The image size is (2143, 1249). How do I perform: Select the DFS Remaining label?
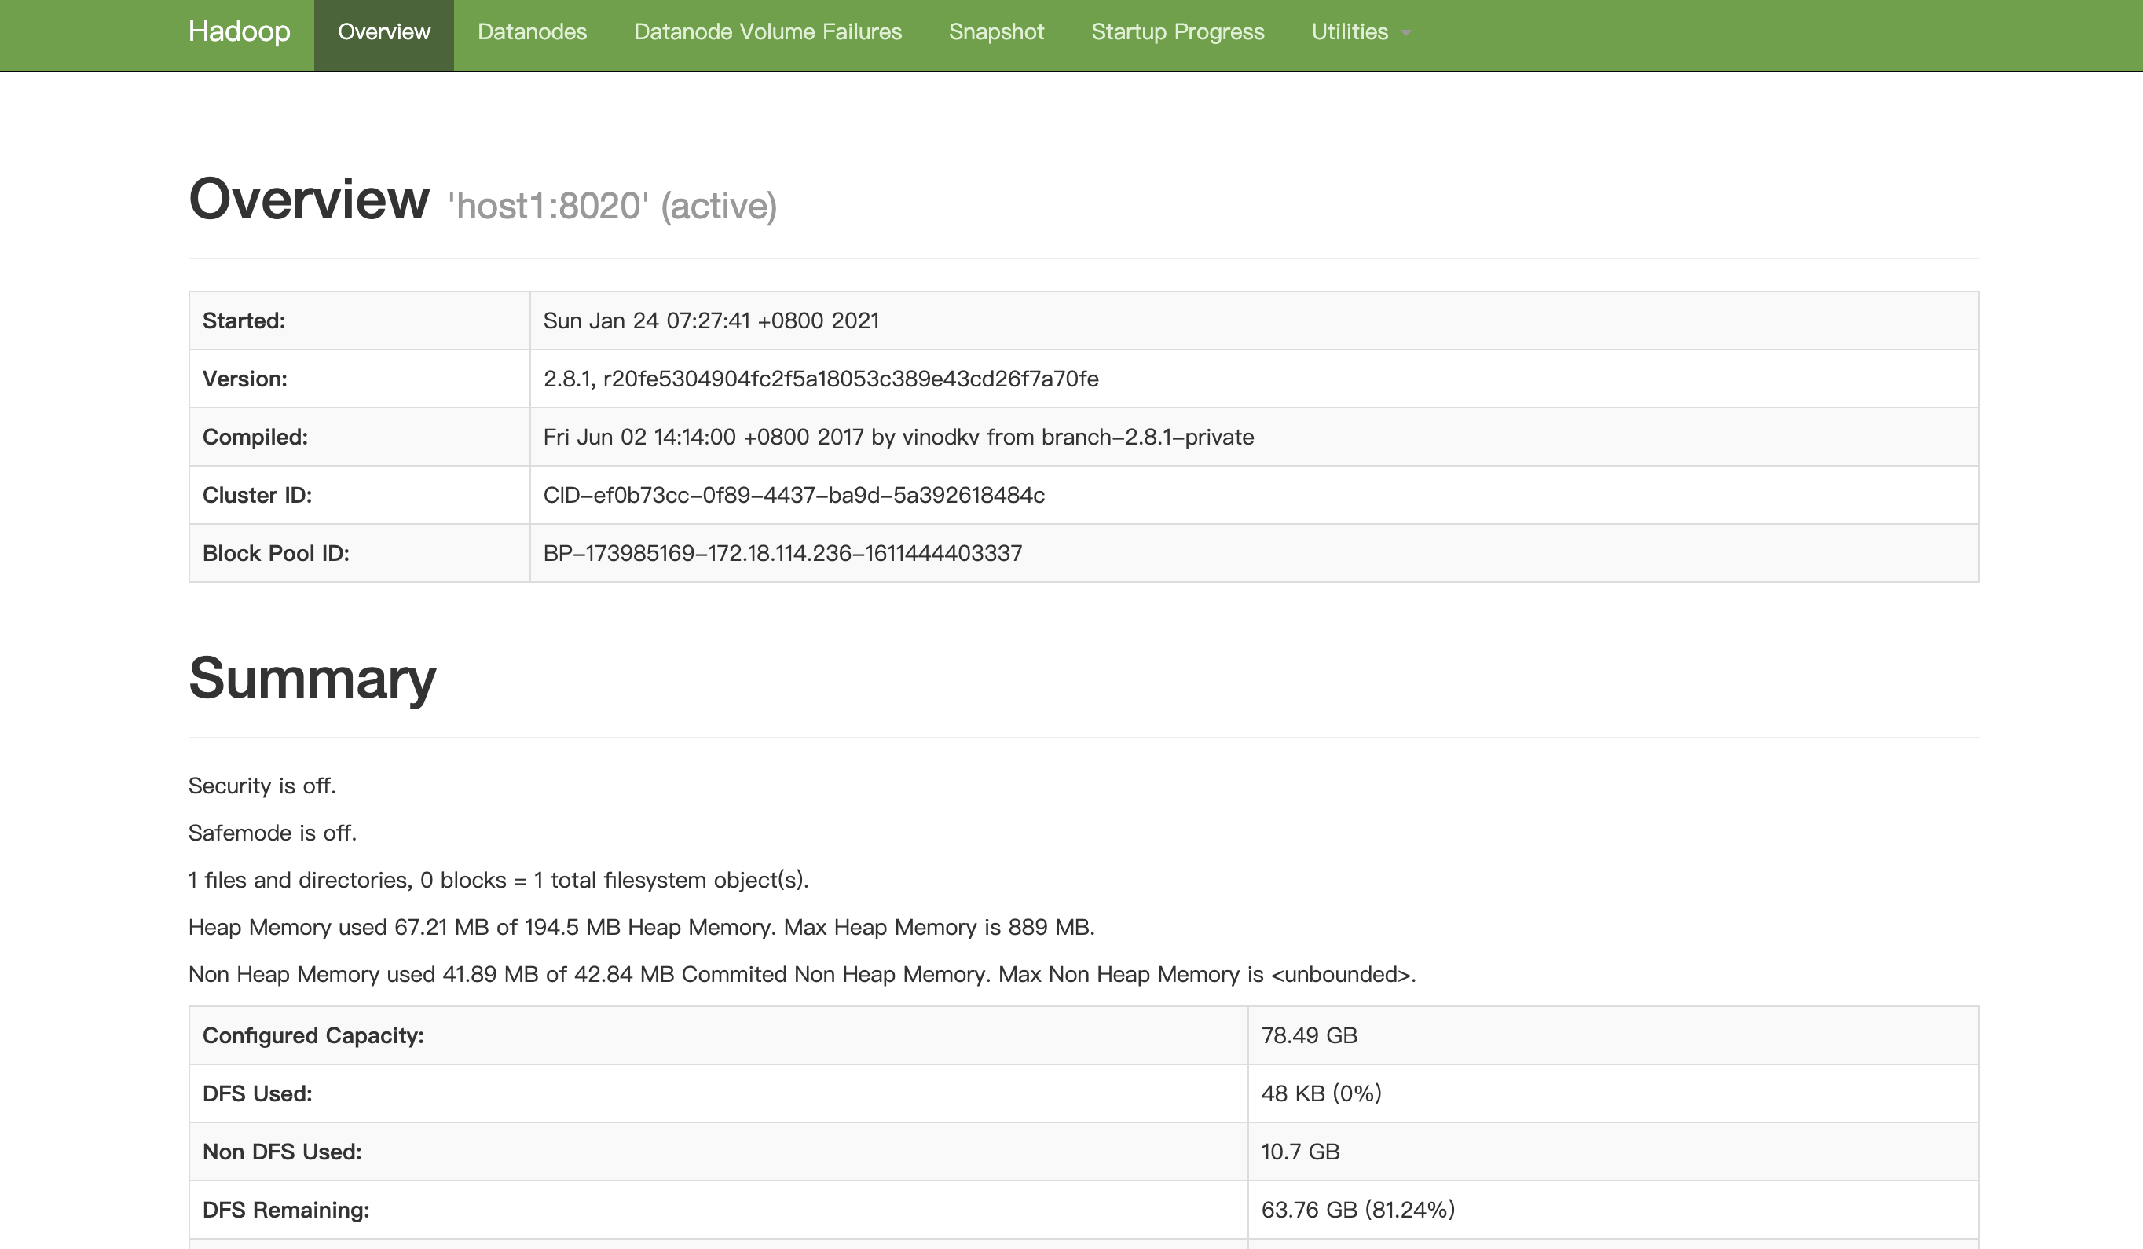tap(286, 1209)
